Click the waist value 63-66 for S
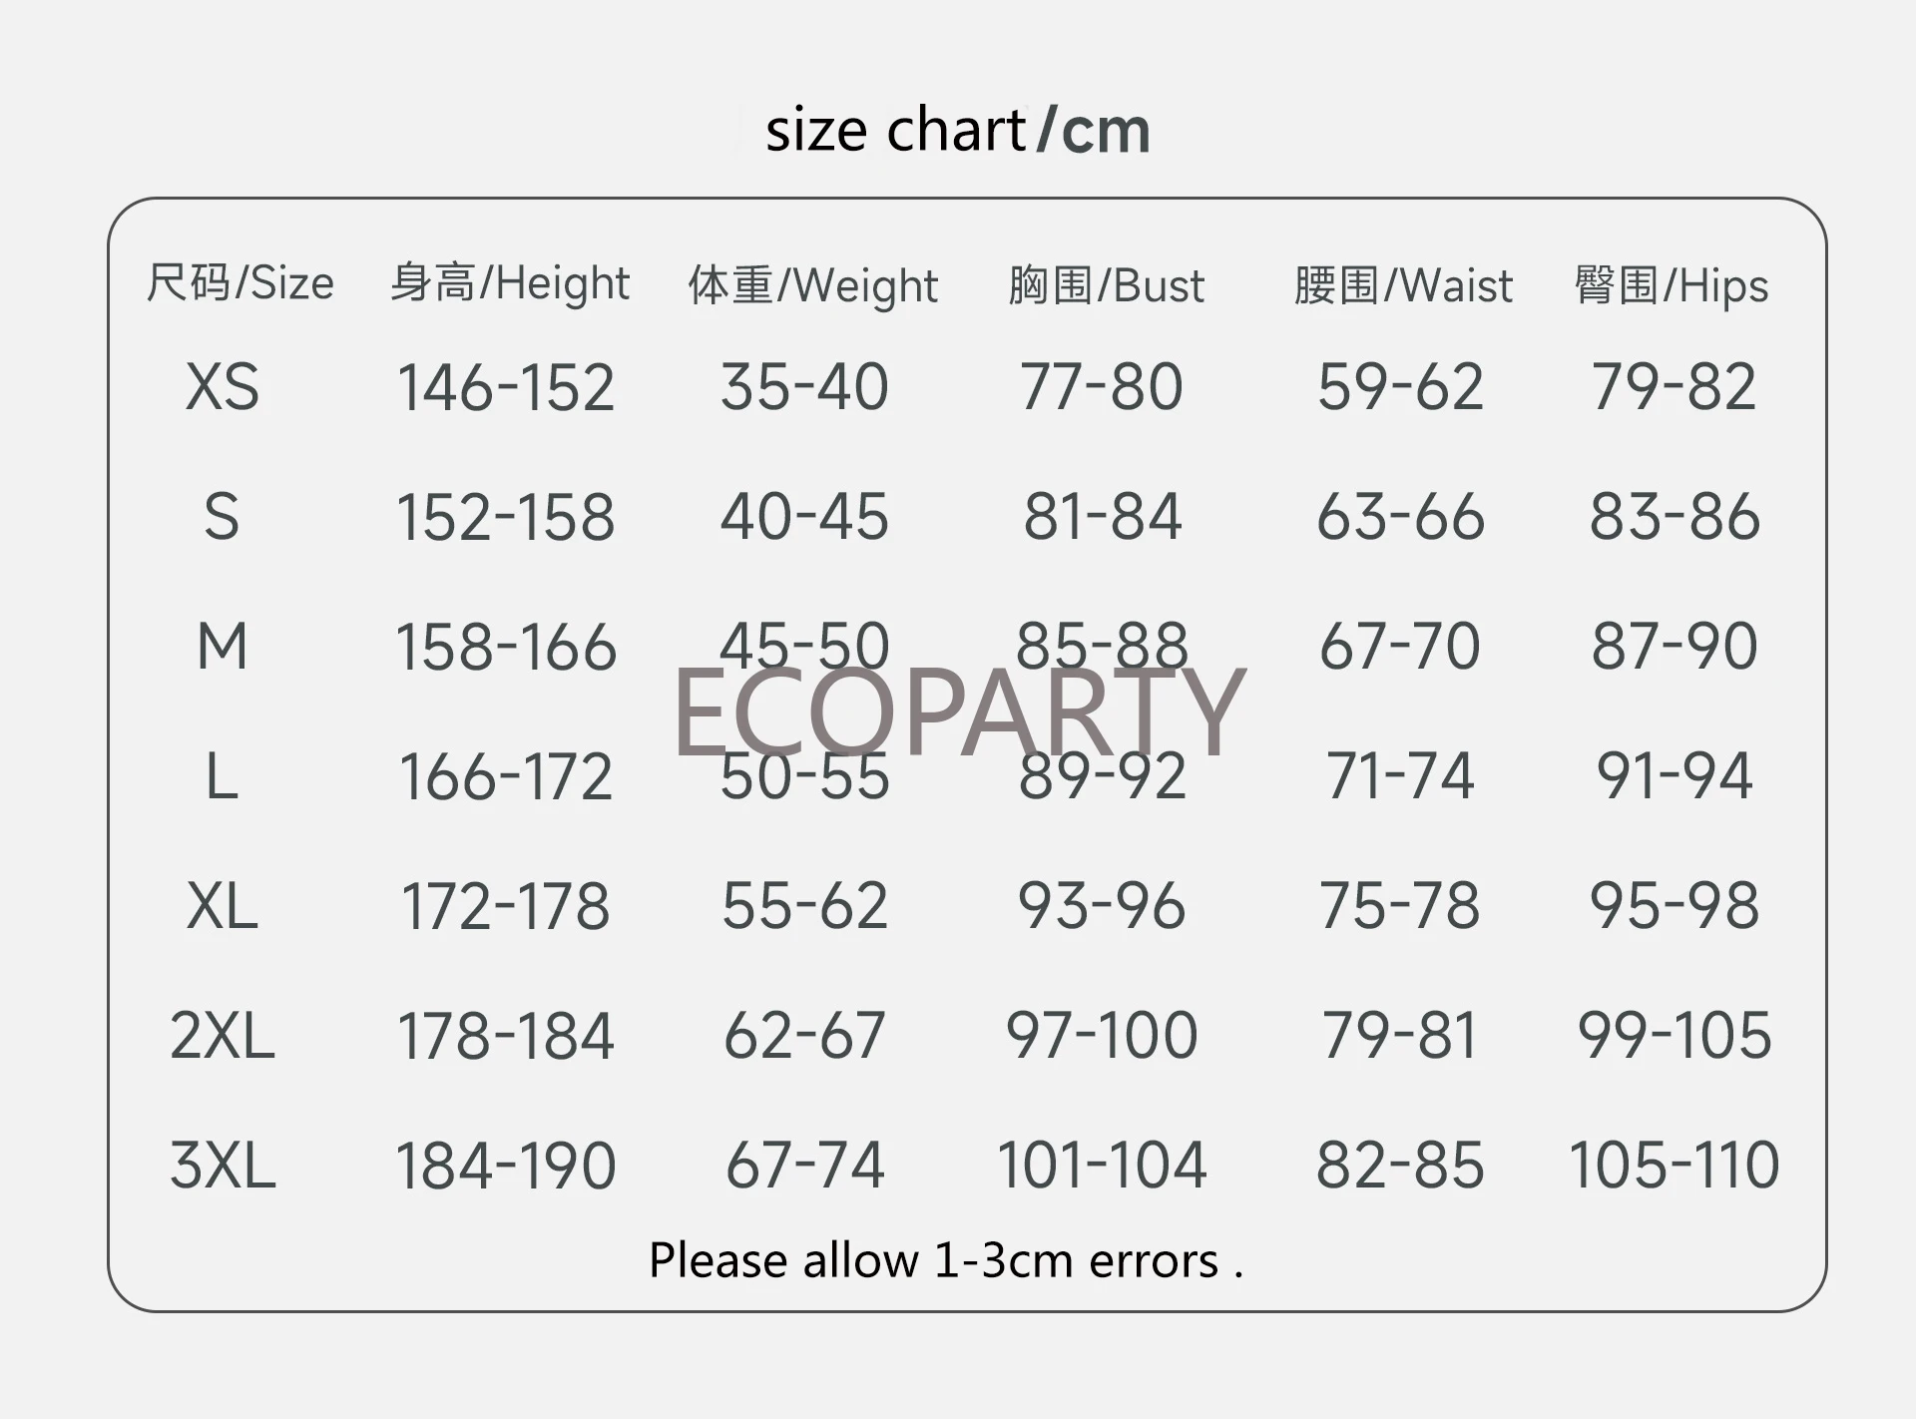1916x1419 pixels. tap(1400, 517)
